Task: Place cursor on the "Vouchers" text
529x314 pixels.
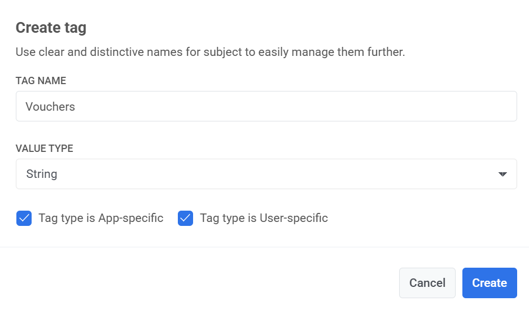Action: click(x=50, y=106)
